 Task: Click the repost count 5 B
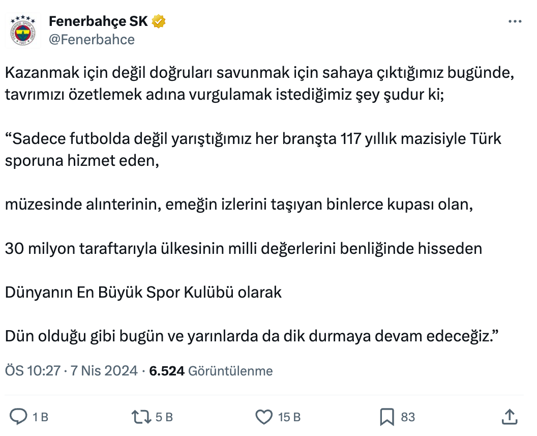164,418
